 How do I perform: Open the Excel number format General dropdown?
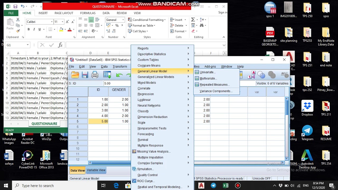click(123, 20)
